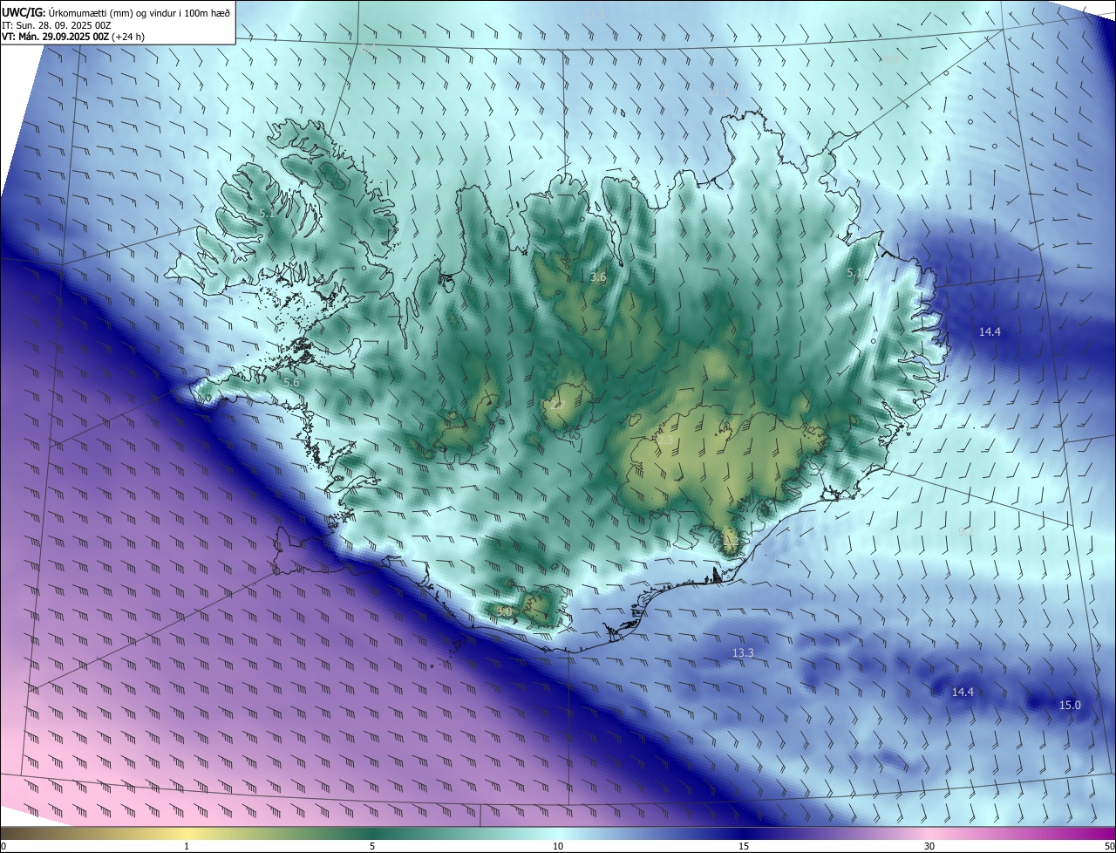Click the '15' tick on the color scale
The image size is (1116, 853).
click(x=744, y=846)
